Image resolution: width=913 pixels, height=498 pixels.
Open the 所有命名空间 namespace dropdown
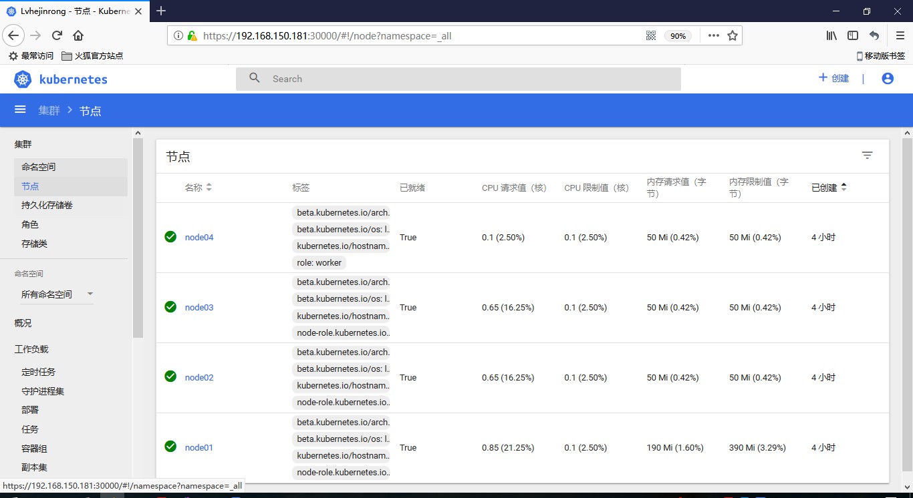pyautogui.click(x=57, y=294)
